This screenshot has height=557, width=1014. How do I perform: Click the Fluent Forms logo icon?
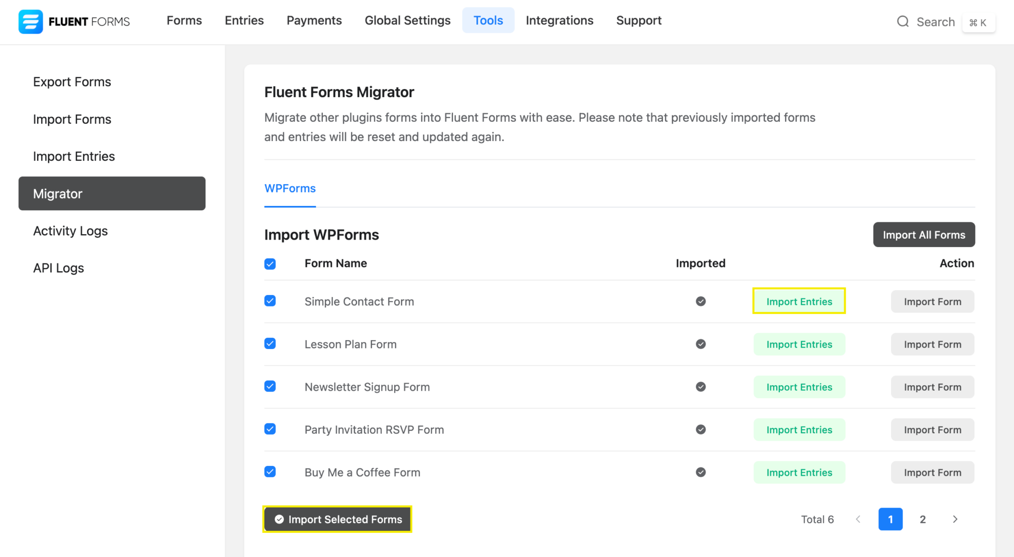tap(30, 21)
